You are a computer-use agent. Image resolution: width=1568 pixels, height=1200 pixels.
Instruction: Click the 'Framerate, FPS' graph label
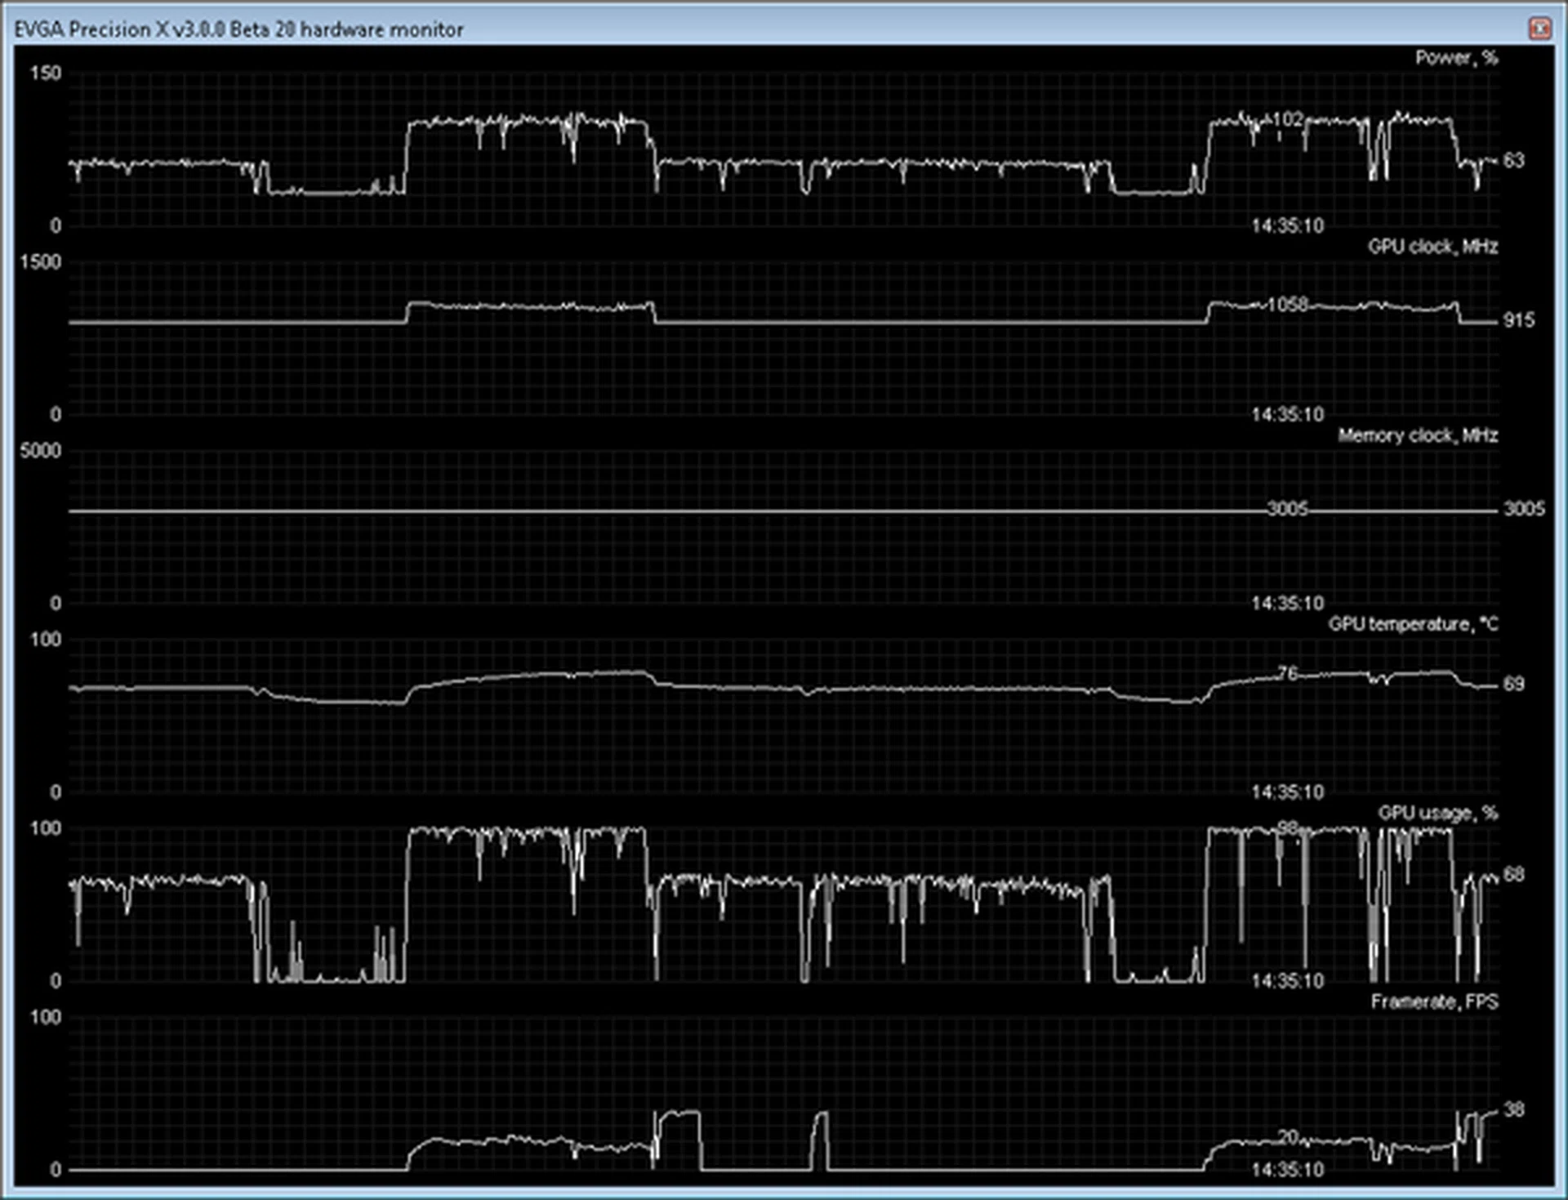pyautogui.click(x=1433, y=1001)
